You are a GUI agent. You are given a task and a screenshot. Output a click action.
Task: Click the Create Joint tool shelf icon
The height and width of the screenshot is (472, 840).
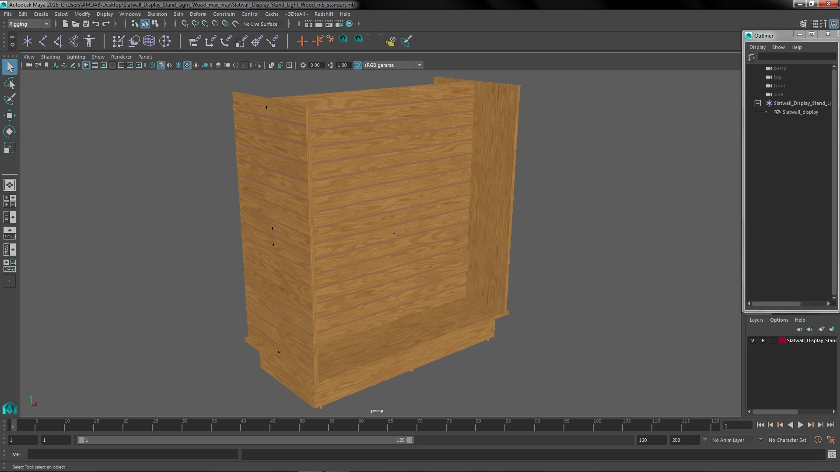43,41
